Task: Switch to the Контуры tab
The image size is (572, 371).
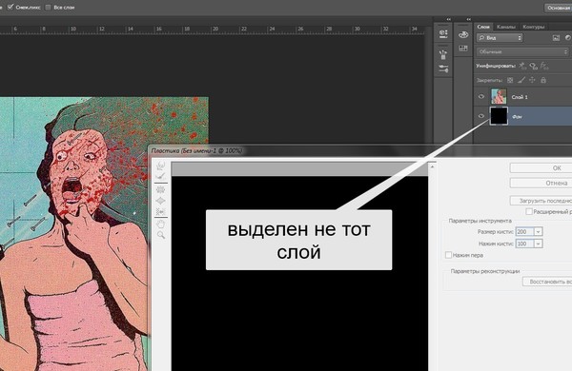Action: point(533,27)
